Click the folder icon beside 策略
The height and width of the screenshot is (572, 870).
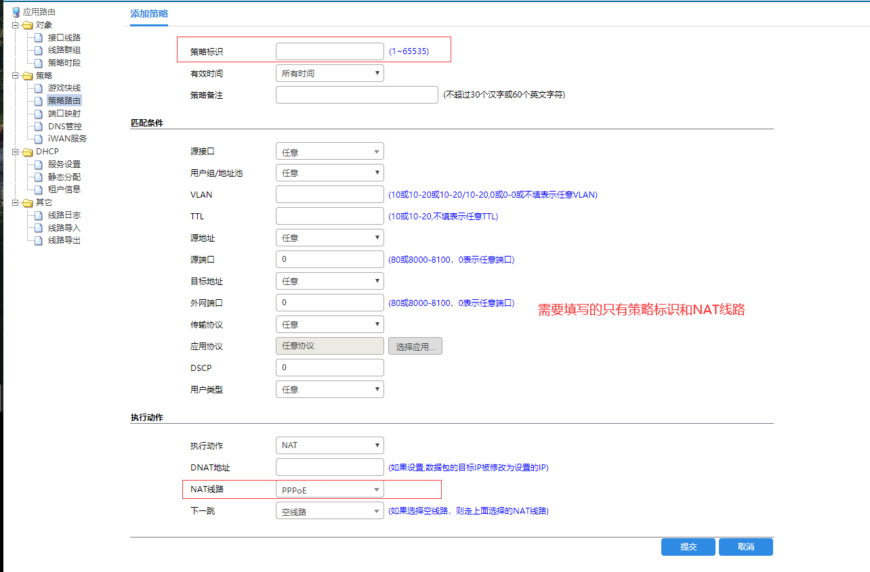tap(28, 76)
